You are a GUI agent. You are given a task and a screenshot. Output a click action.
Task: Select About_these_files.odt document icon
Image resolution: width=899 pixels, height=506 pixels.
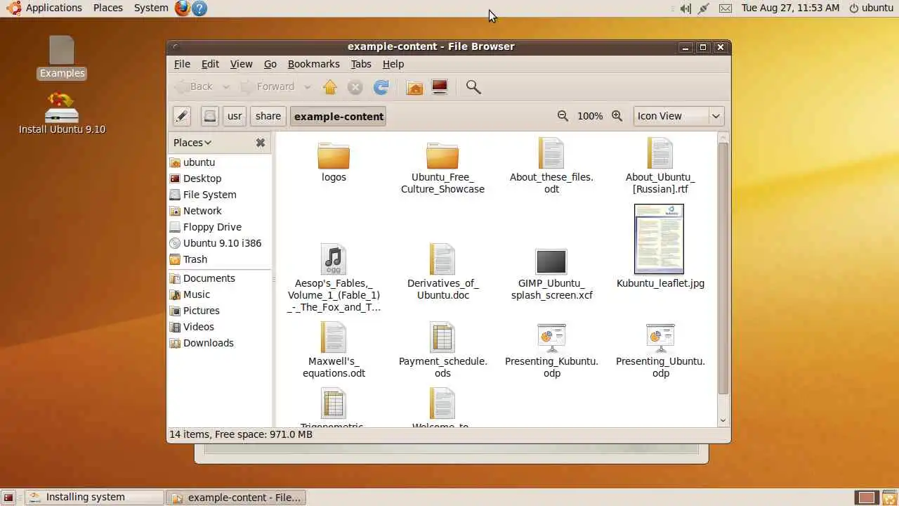pos(551,153)
